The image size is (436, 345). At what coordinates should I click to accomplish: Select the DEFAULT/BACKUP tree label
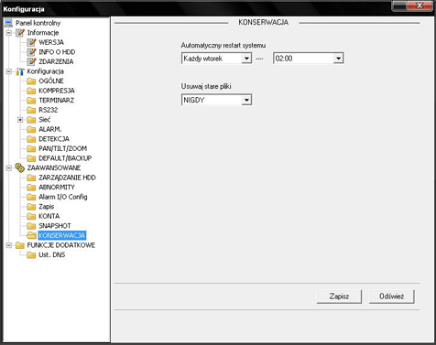[65, 158]
